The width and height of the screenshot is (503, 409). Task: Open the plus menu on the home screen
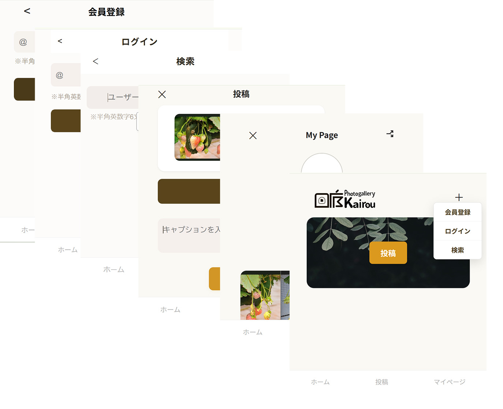459,197
